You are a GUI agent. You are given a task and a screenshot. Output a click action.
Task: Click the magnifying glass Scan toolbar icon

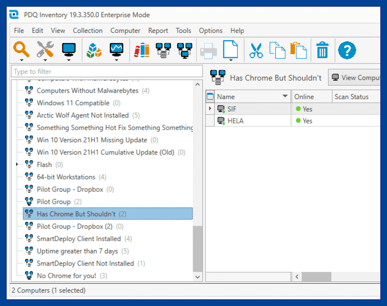tap(21, 49)
